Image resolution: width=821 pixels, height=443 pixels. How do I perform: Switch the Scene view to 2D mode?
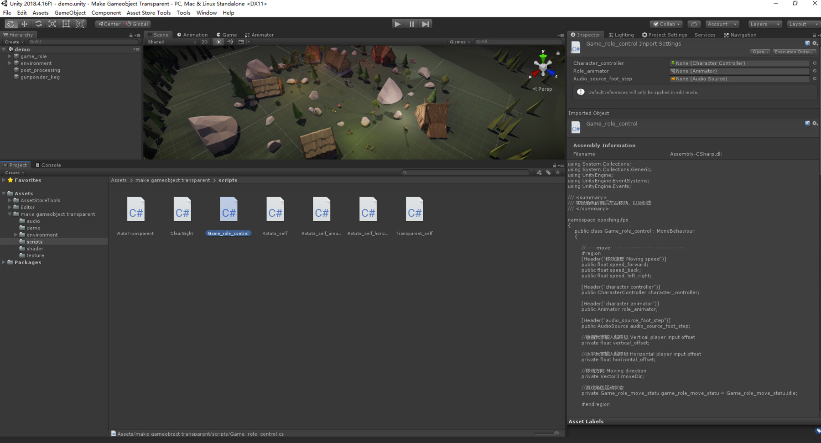[x=204, y=42]
